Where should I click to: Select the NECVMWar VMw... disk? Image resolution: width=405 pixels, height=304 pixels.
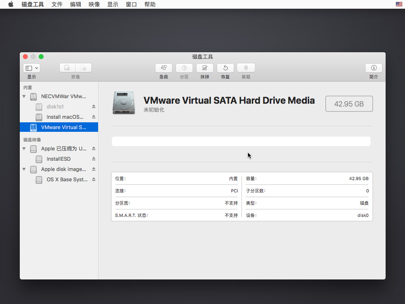pyautogui.click(x=59, y=97)
